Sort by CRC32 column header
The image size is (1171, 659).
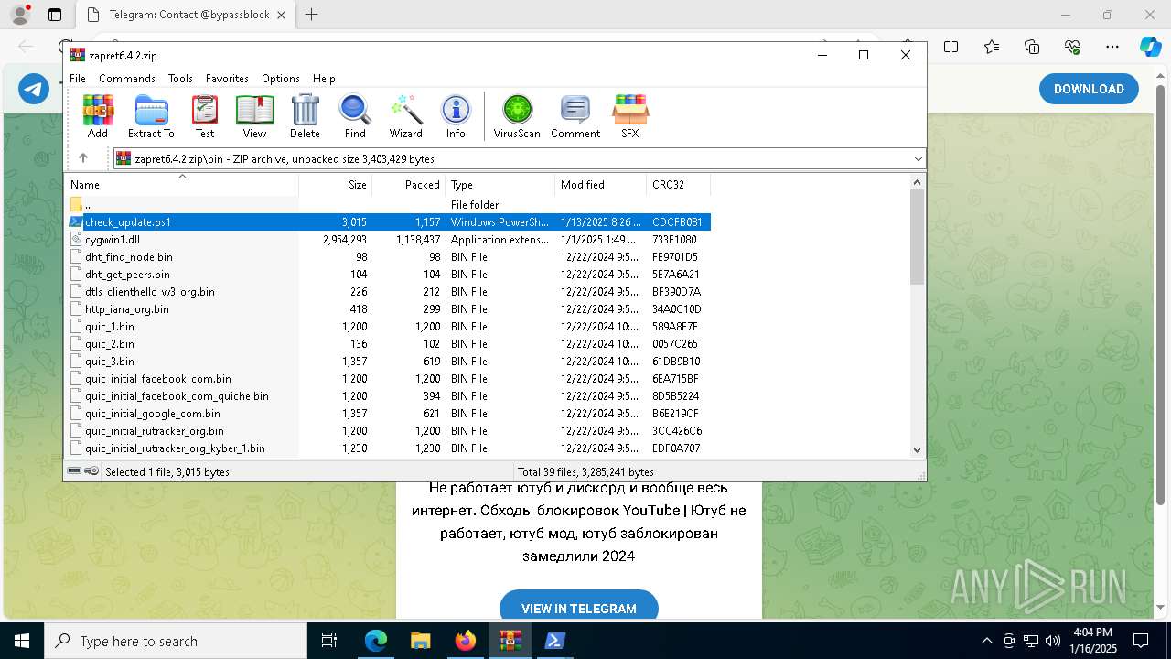pyautogui.click(x=679, y=184)
